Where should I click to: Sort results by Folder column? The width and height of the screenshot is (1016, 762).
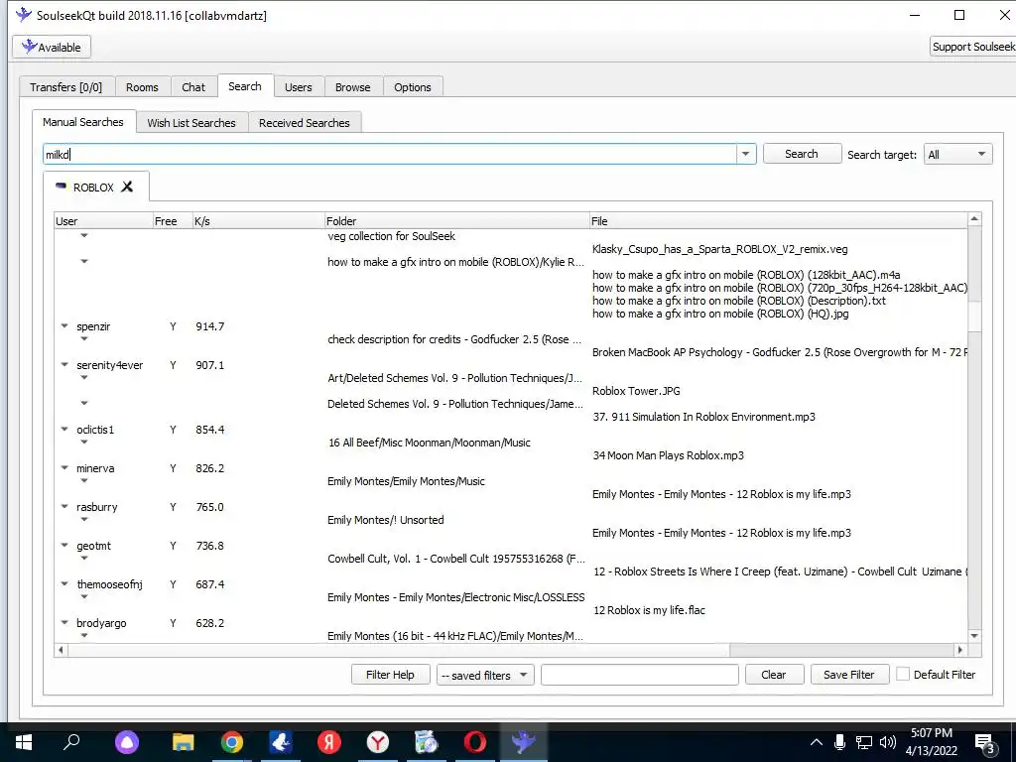[456, 221]
